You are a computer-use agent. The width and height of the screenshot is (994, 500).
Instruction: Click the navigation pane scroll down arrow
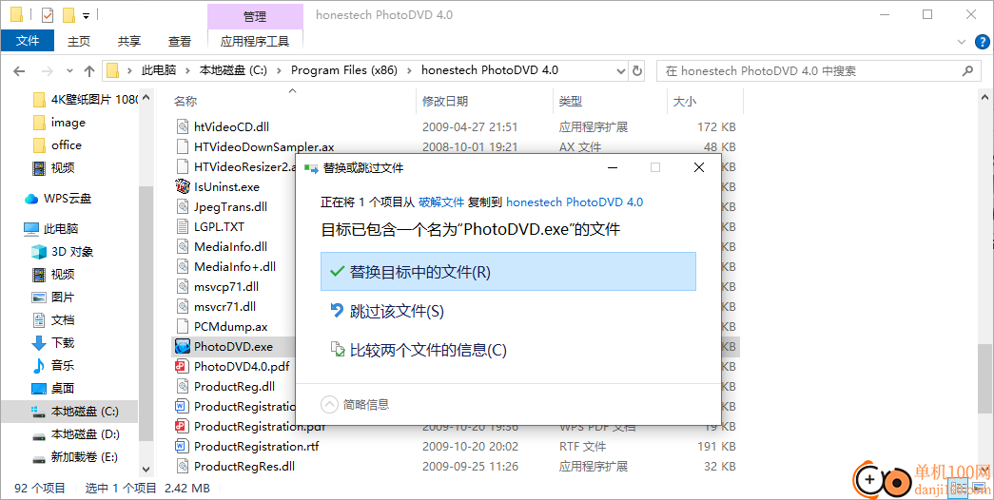[x=146, y=470]
